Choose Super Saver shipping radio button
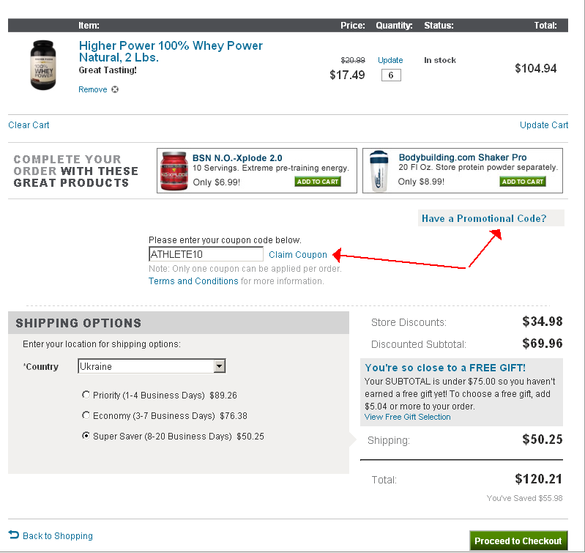585x553 pixels. click(86, 437)
